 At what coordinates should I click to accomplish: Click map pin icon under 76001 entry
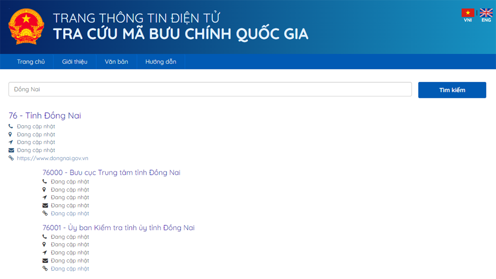pyautogui.click(x=45, y=245)
